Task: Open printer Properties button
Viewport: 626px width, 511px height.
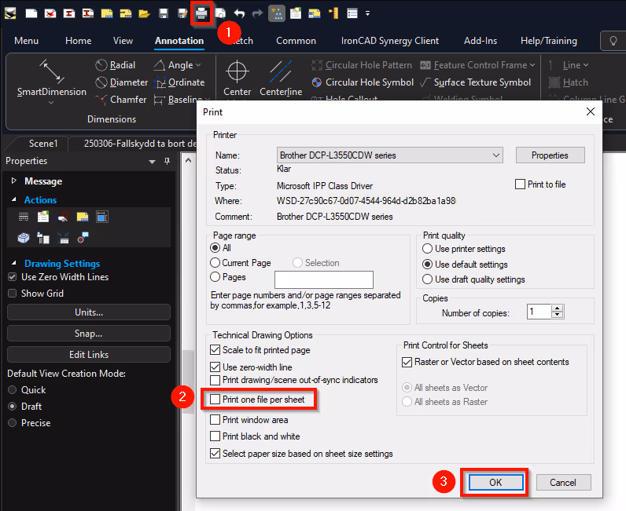Action: point(550,155)
